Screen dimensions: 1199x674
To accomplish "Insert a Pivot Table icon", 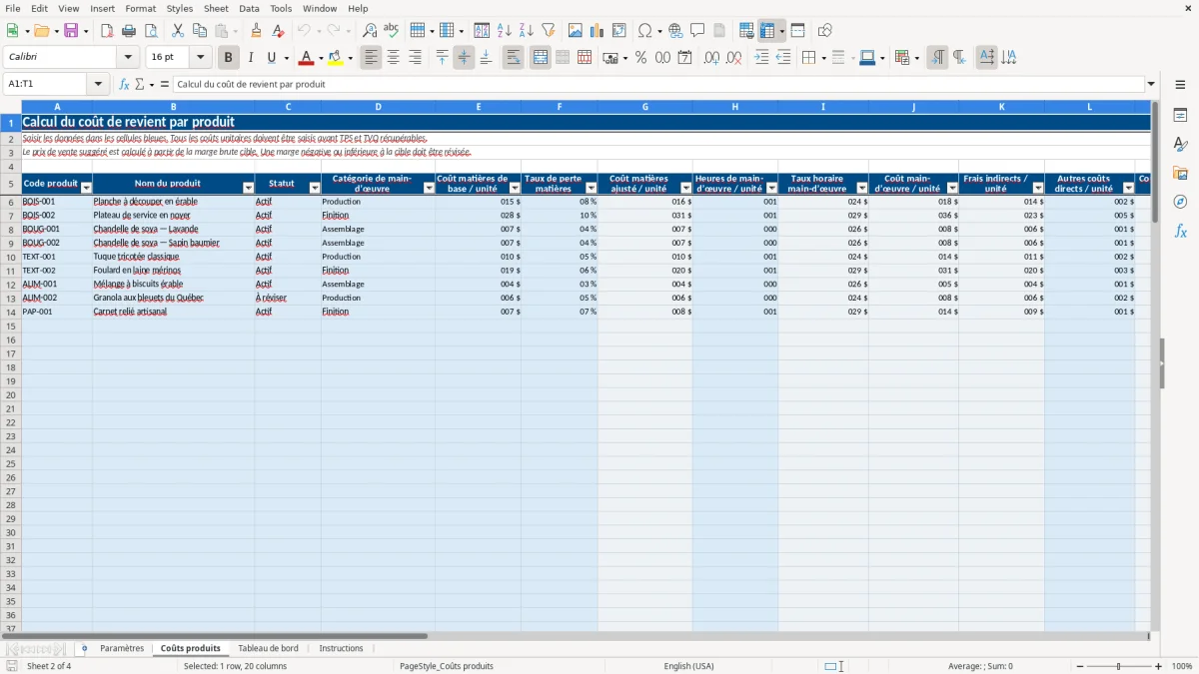I will pyautogui.click(x=619, y=31).
